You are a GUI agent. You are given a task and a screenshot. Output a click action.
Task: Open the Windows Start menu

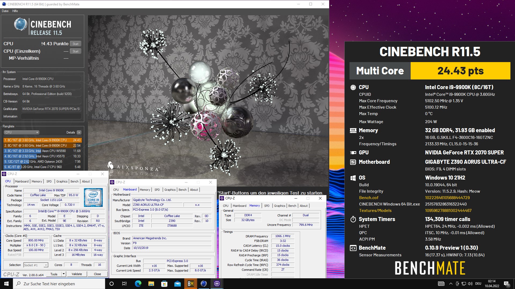click(x=6, y=284)
